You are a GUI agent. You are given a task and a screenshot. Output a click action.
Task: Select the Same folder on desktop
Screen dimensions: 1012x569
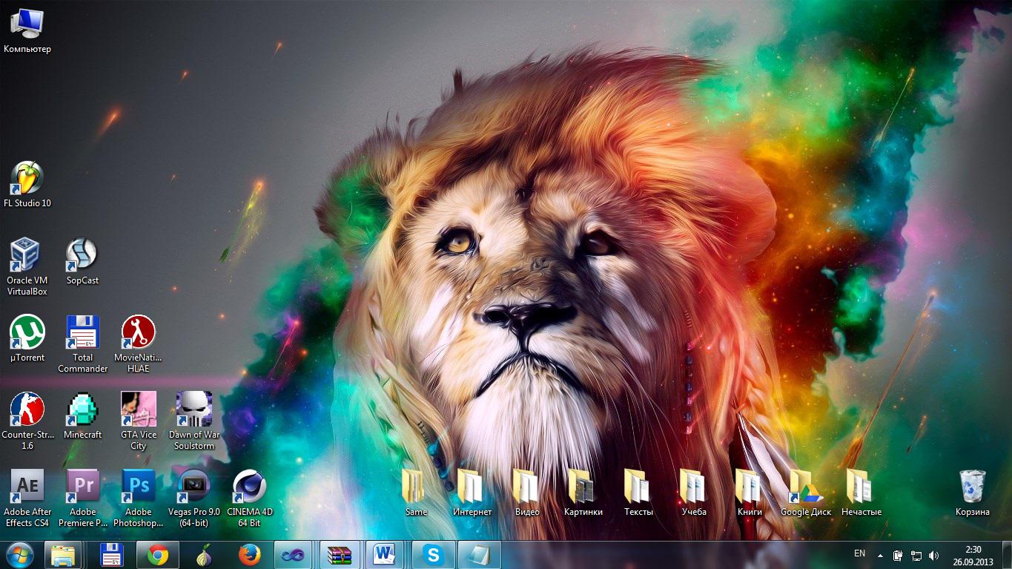(416, 494)
